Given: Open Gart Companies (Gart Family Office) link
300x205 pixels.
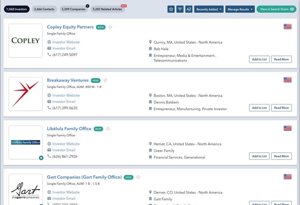Looking at the screenshot, I should tap(84, 177).
